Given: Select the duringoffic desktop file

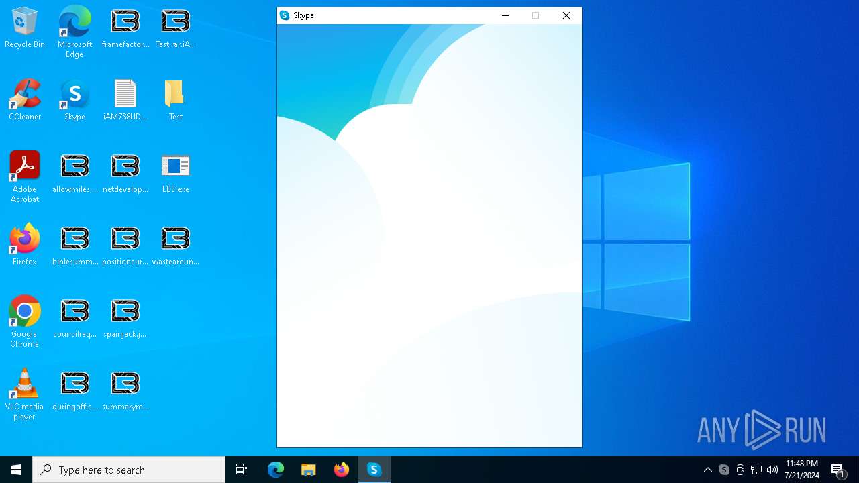Looking at the screenshot, I should pos(74,390).
